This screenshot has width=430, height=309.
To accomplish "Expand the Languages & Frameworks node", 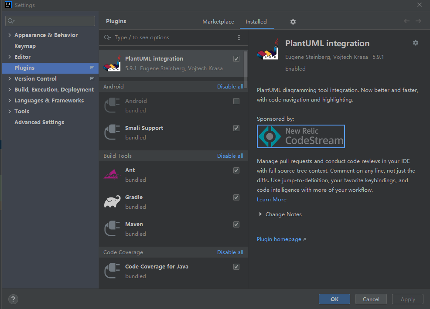I will (x=10, y=101).
